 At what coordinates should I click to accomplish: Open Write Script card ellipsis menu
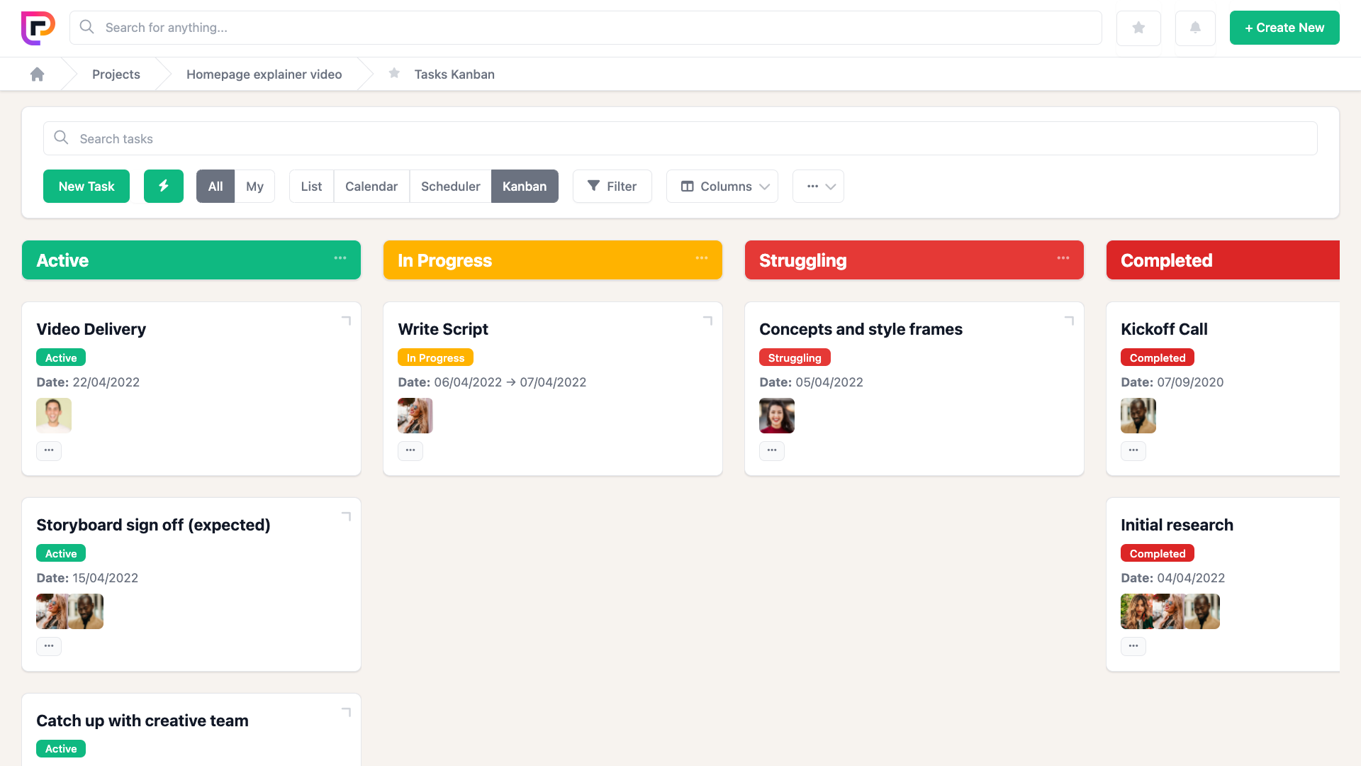[410, 450]
